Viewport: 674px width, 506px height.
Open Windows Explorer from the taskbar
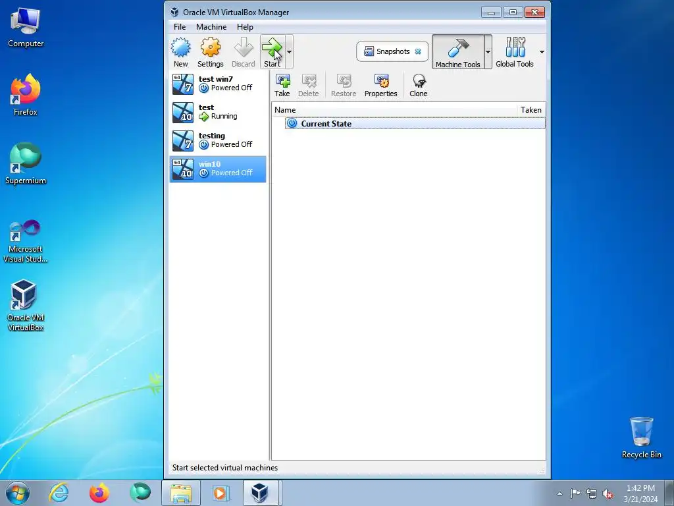[181, 493]
